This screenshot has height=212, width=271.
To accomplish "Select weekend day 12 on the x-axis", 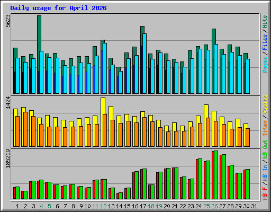I will coord(103,206).
